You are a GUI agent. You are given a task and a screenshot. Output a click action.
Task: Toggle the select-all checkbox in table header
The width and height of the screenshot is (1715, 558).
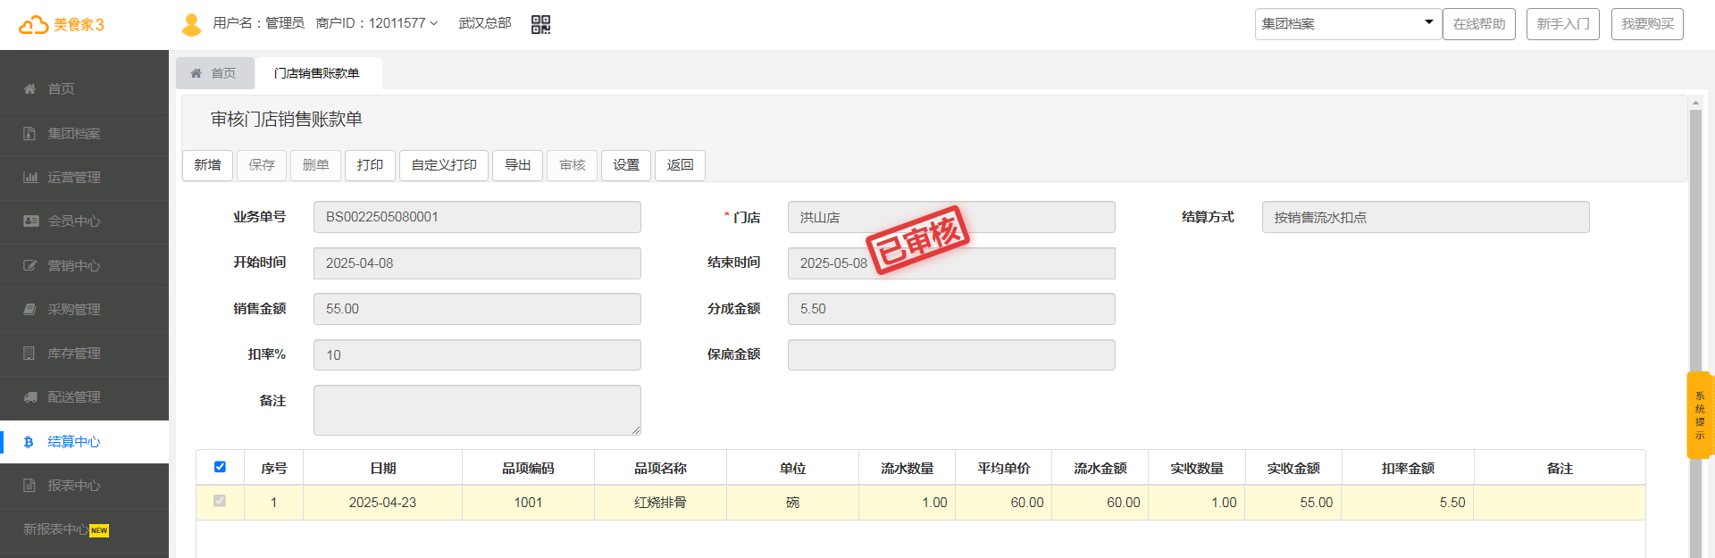[220, 467]
